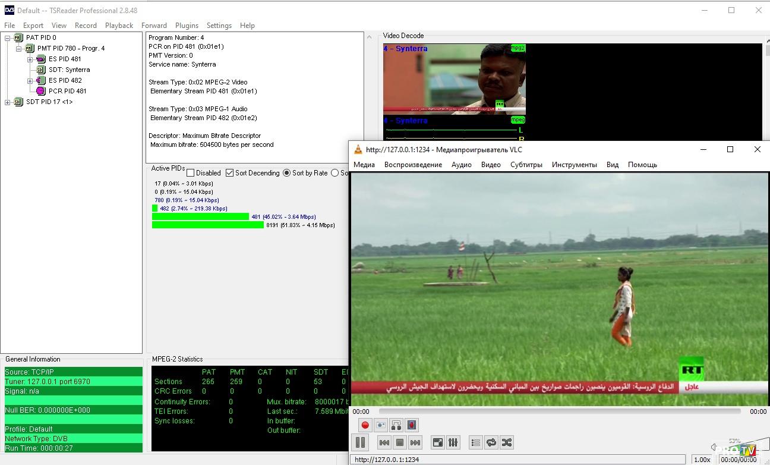The width and height of the screenshot is (770, 465).
Task: Click the A-B loop button in VLC
Action: click(x=396, y=425)
